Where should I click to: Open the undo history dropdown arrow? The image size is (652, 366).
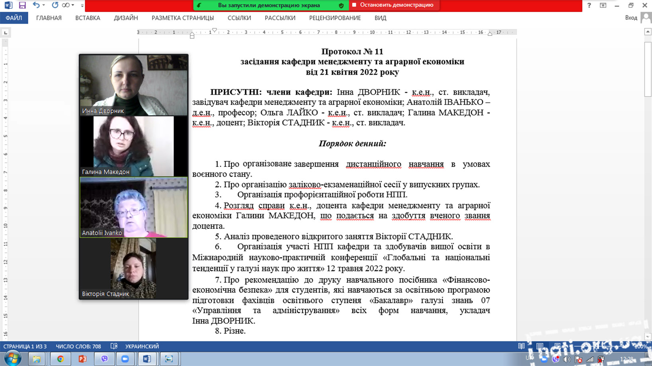(43, 5)
